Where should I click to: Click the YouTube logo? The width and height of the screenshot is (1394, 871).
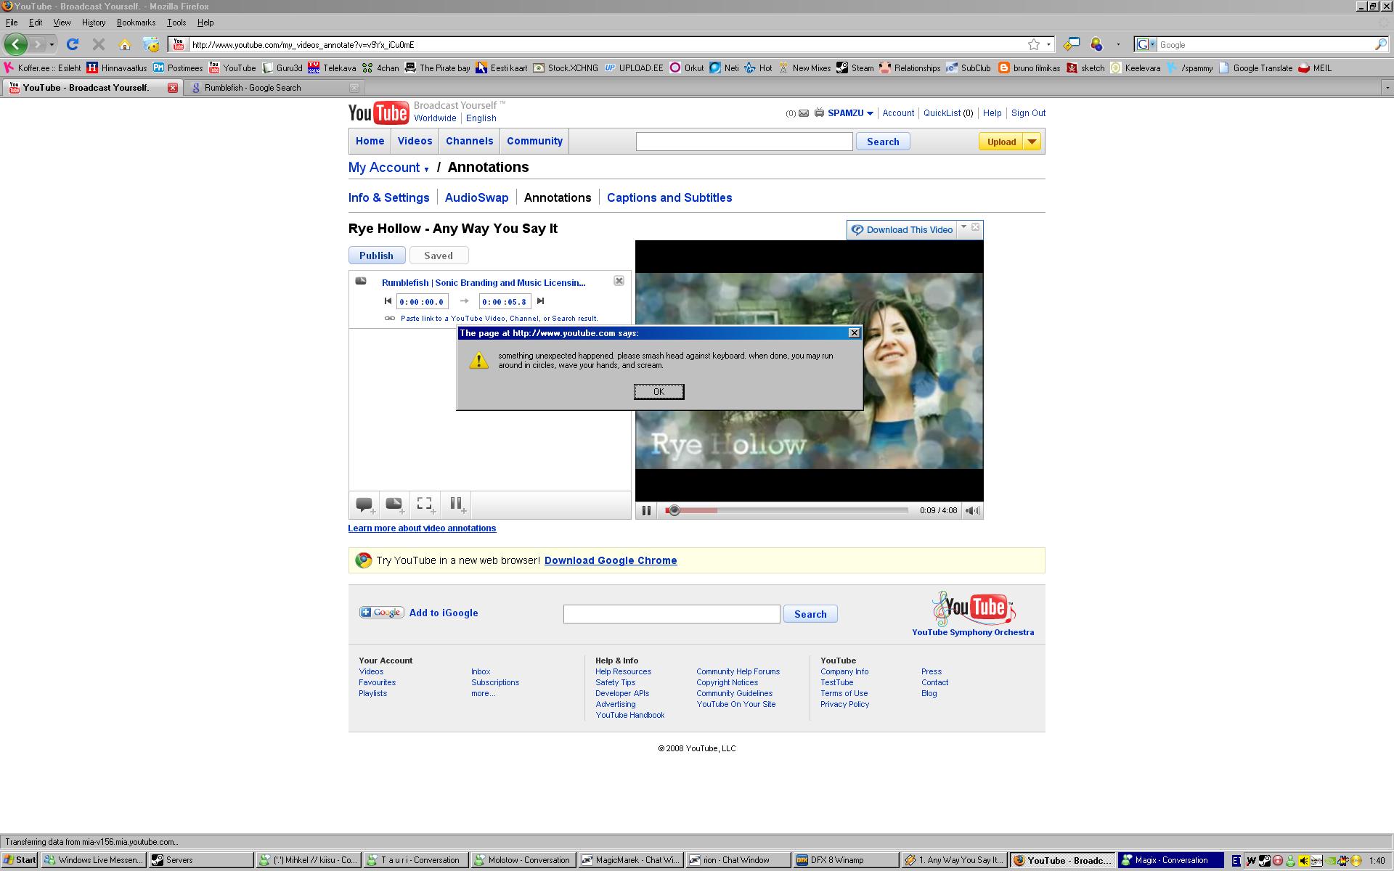pyautogui.click(x=378, y=113)
